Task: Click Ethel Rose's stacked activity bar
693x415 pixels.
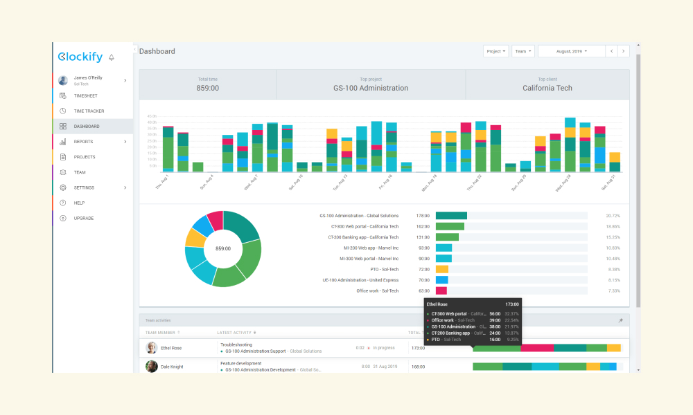Action: pyautogui.click(x=547, y=348)
